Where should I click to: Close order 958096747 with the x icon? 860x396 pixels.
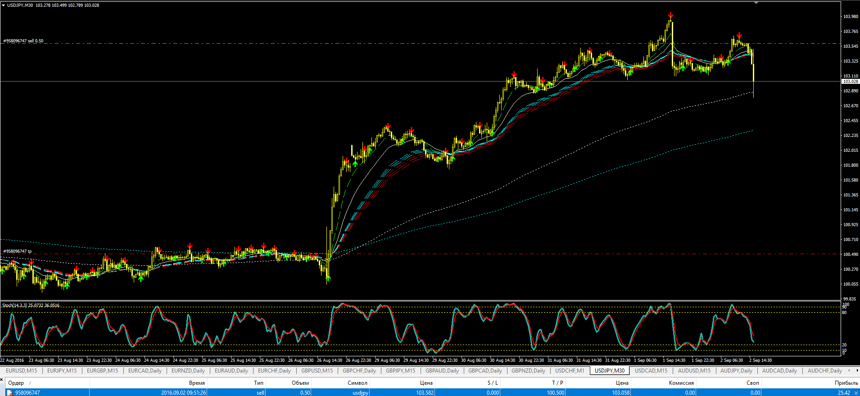click(856, 393)
